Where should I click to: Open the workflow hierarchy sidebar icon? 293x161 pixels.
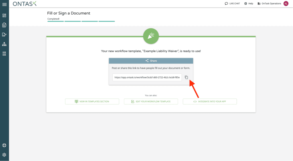tap(4, 44)
